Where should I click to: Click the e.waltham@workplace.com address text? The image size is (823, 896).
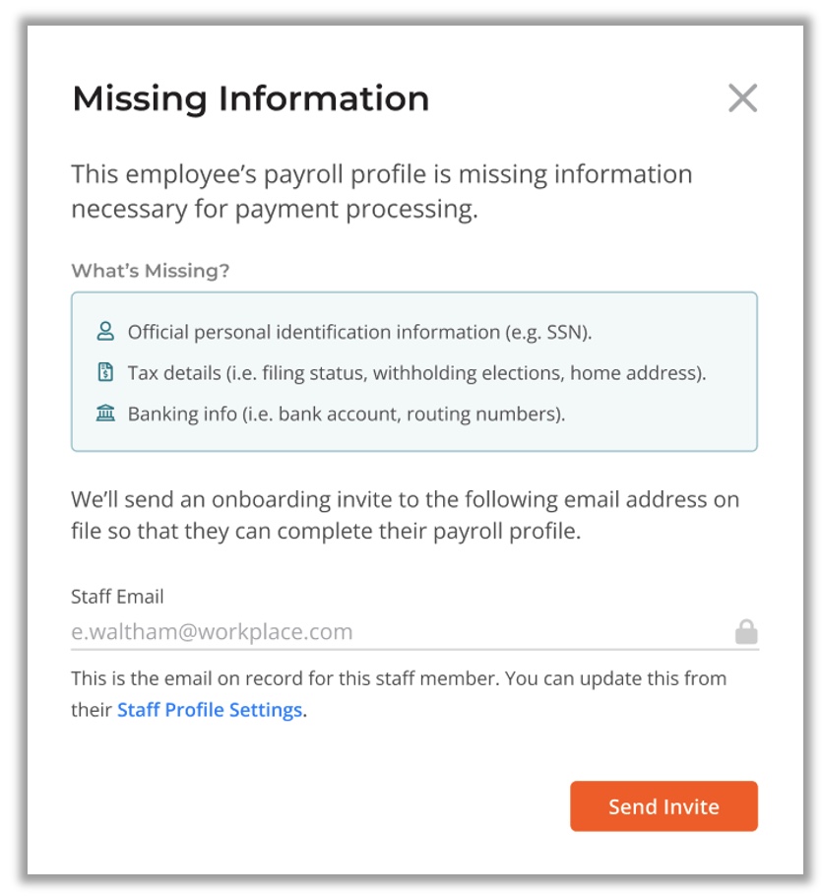[x=212, y=631]
